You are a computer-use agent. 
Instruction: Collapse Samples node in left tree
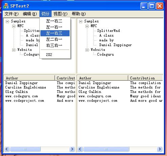tap(7, 21)
